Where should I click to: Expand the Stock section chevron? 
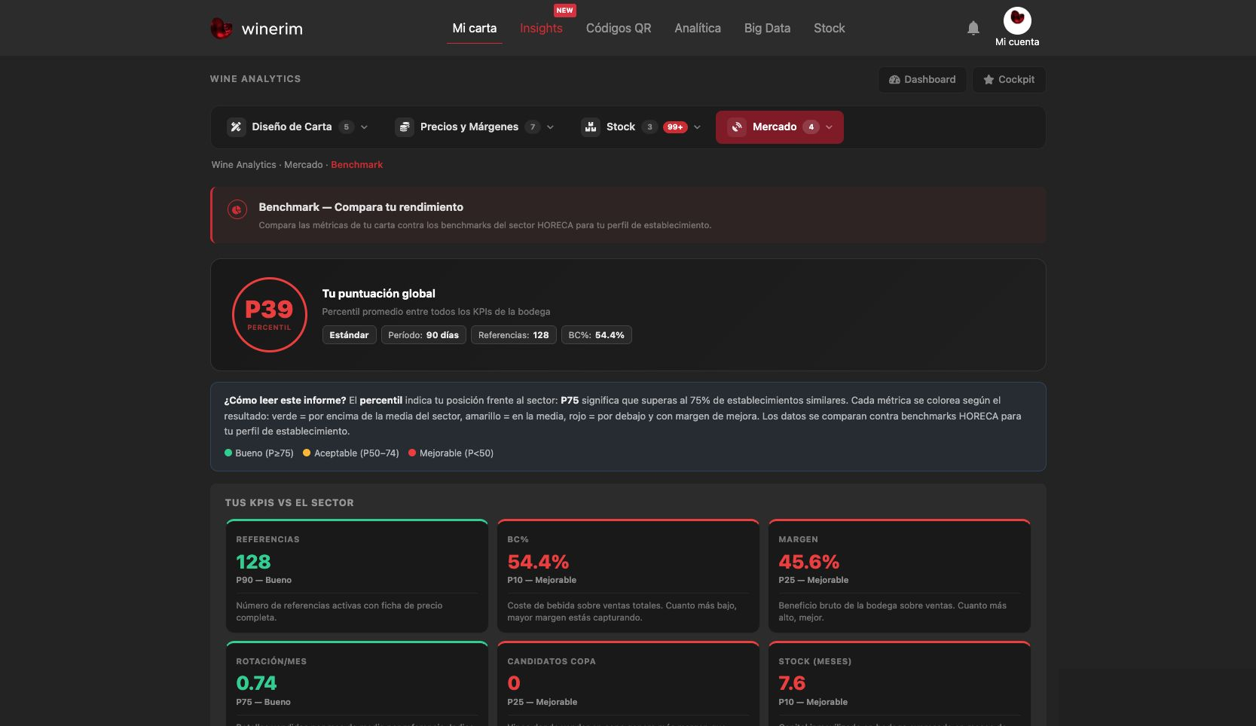(697, 127)
